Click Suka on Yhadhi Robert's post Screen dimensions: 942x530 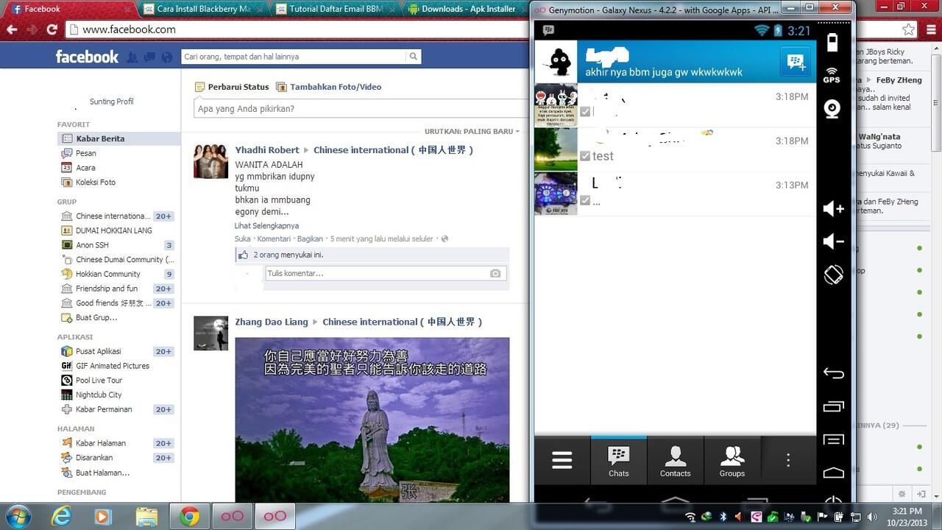tap(242, 239)
